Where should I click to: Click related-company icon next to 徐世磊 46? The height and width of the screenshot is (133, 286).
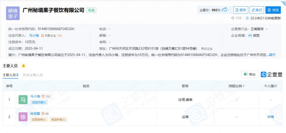43,114
